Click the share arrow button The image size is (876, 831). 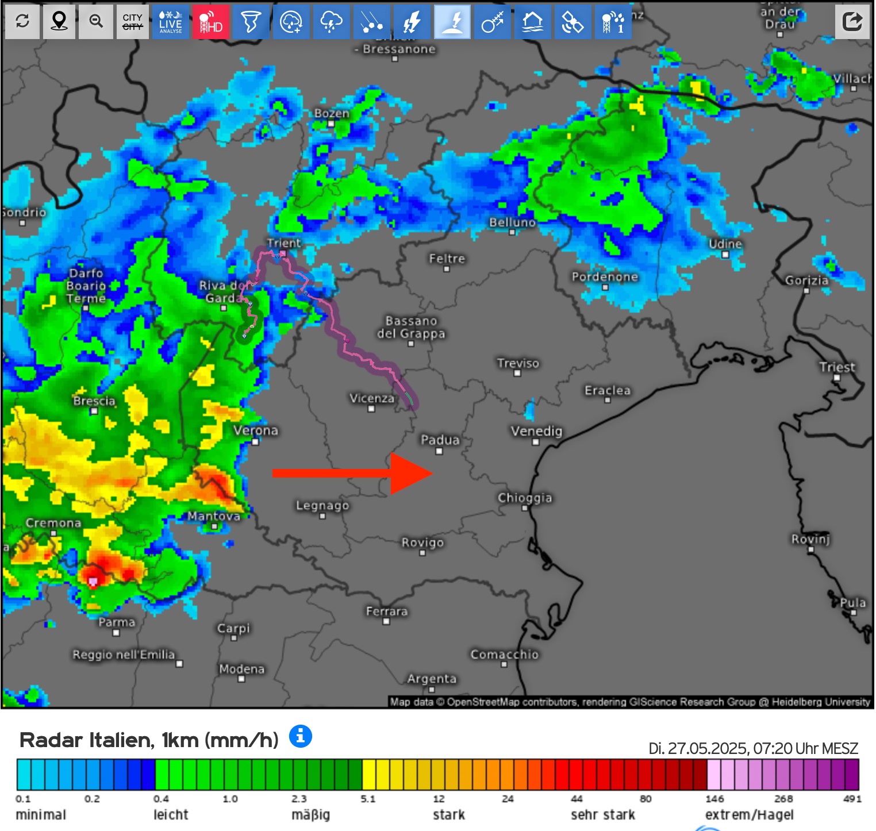click(852, 22)
